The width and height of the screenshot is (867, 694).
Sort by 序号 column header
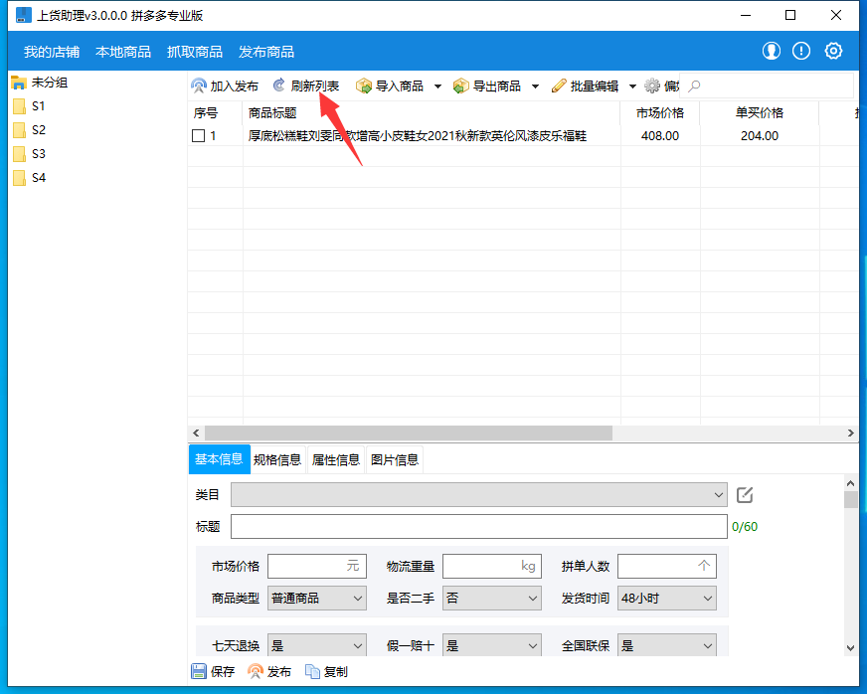(215, 113)
